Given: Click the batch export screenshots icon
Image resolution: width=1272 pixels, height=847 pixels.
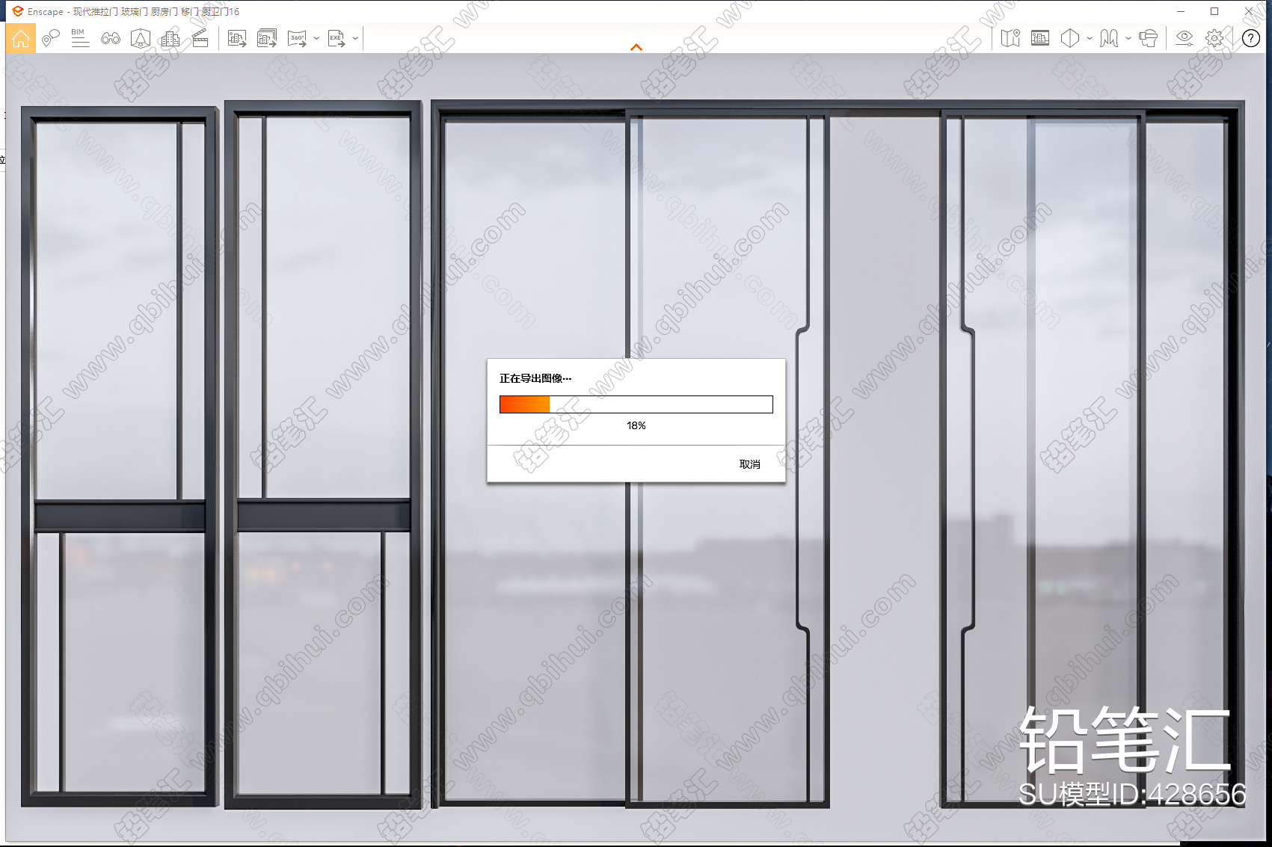Looking at the screenshot, I should pyautogui.click(x=267, y=38).
